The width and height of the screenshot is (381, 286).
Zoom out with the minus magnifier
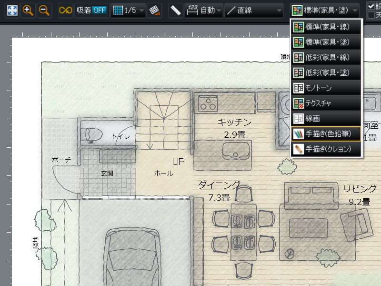click(x=44, y=10)
